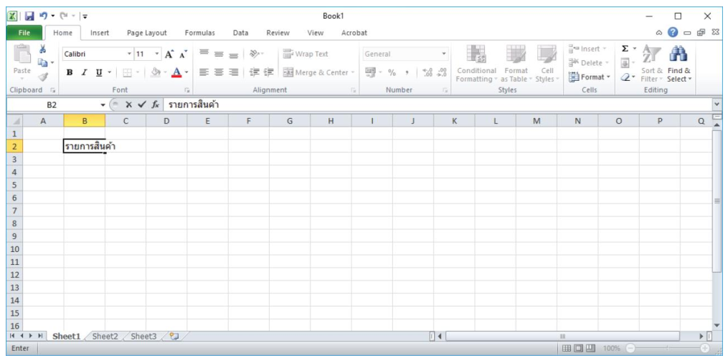Confirm entry with the checkmark icon
This screenshot has width=728, height=363.
pos(142,105)
